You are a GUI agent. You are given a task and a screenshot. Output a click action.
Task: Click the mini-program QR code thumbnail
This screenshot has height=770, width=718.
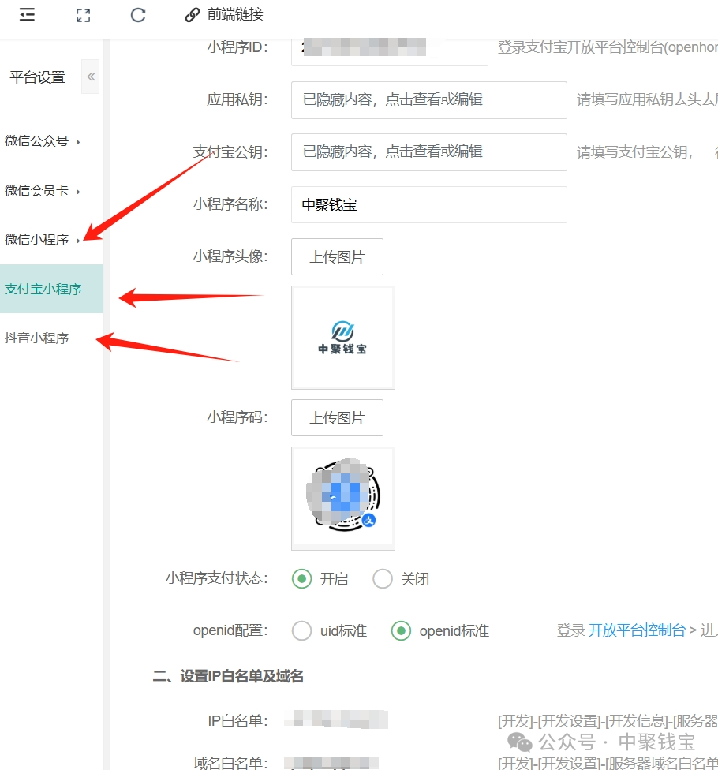tap(342, 498)
